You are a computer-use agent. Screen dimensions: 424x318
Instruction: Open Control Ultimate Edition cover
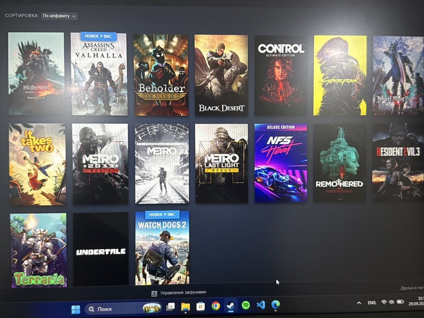pos(281,75)
